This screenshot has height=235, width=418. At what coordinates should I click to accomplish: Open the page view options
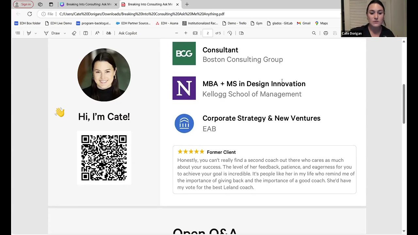[241, 33]
